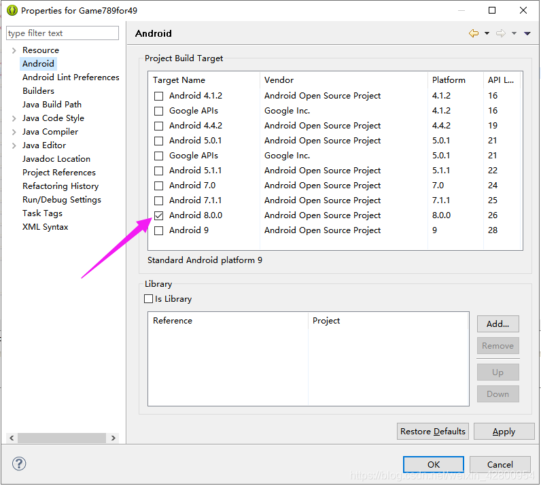541x488 pixels.
Task: Open Run/Debug Settings page
Action: [62, 200]
